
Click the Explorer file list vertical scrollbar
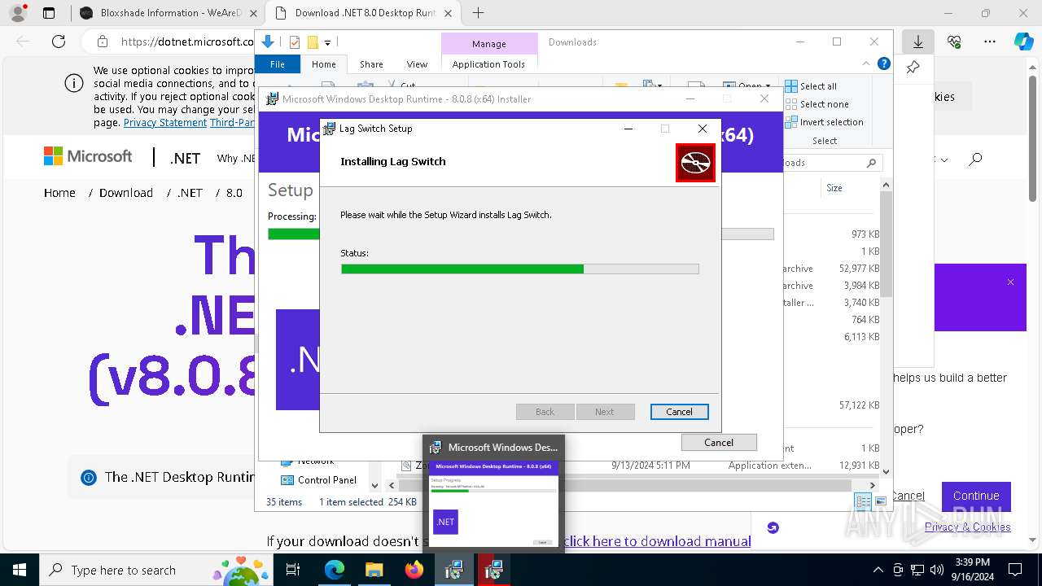[x=886, y=244]
